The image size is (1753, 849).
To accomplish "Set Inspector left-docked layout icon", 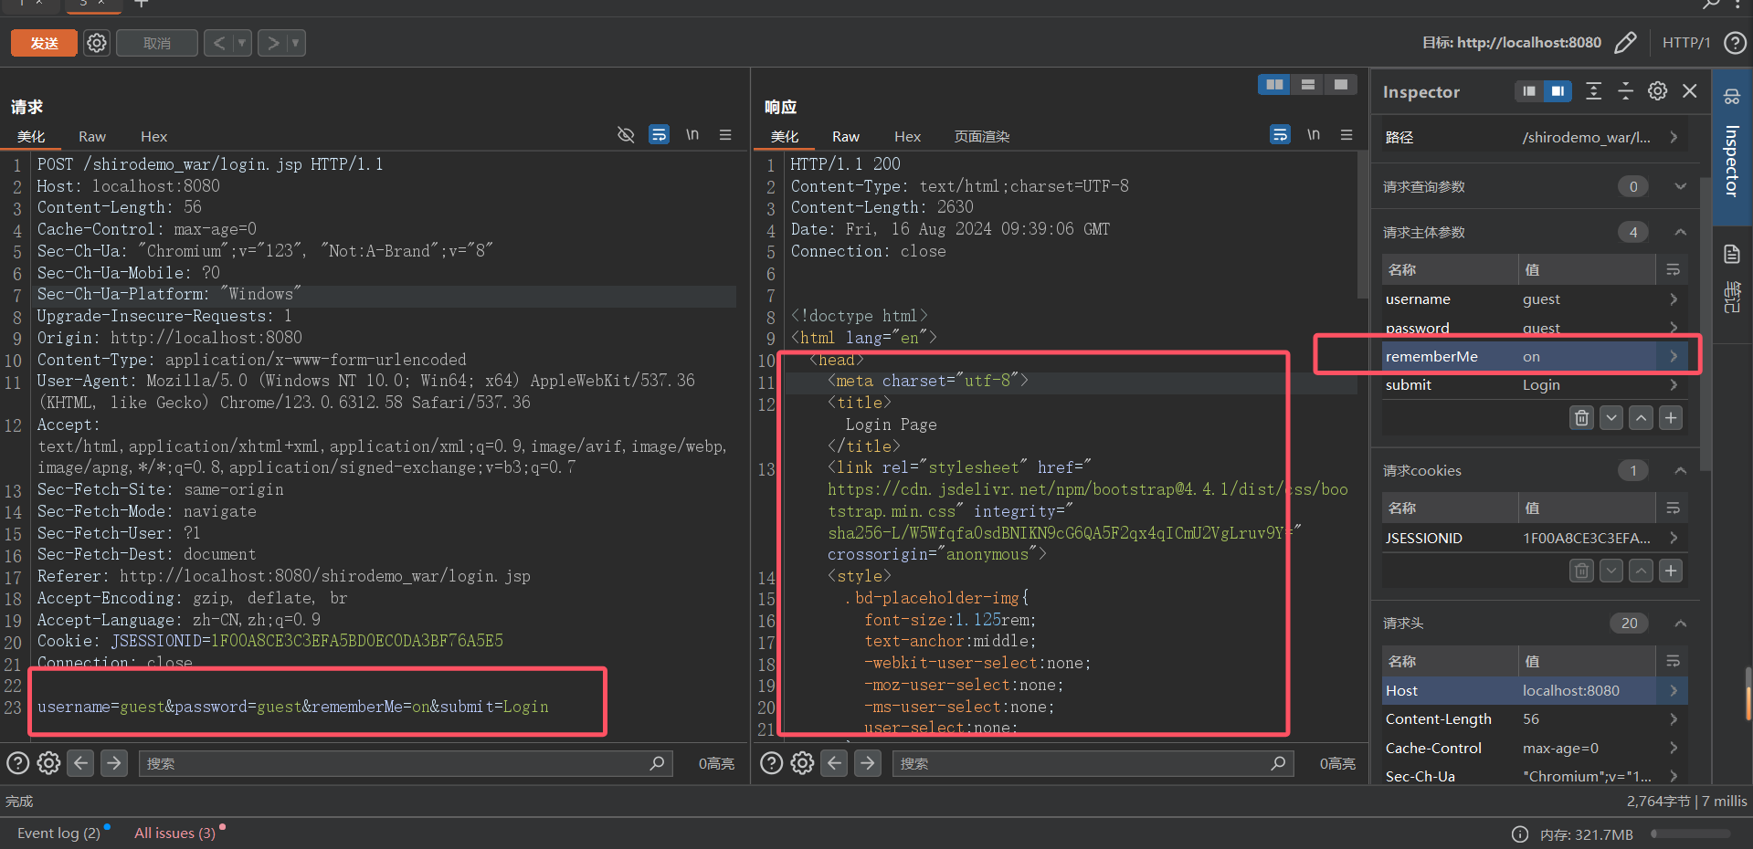I will tap(1529, 91).
